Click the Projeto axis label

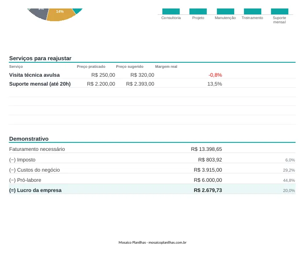point(198,18)
